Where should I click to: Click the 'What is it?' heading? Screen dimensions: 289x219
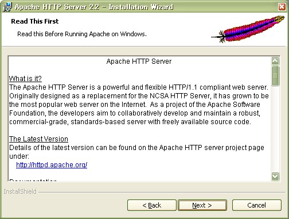tap(25, 79)
